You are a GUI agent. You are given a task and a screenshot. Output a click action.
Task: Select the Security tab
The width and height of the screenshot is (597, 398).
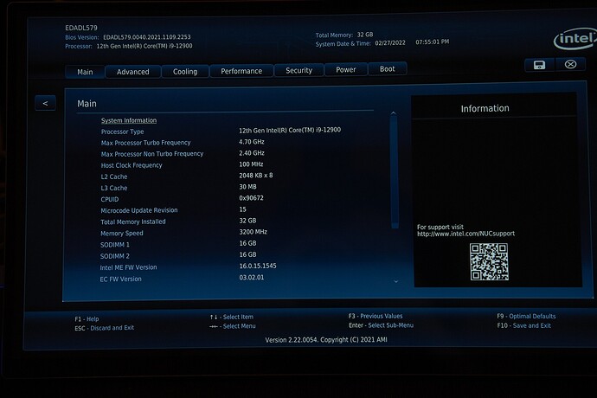[299, 71]
